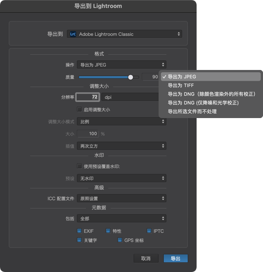Click the Lightroom Classic LrC icon
This screenshot has height=272, width=263.
73,34
